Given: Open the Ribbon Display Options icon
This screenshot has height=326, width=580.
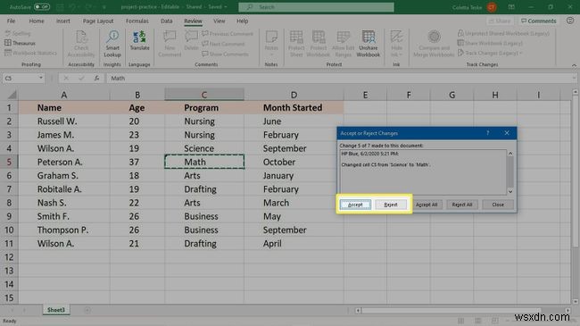Looking at the screenshot, I should coord(511,7).
